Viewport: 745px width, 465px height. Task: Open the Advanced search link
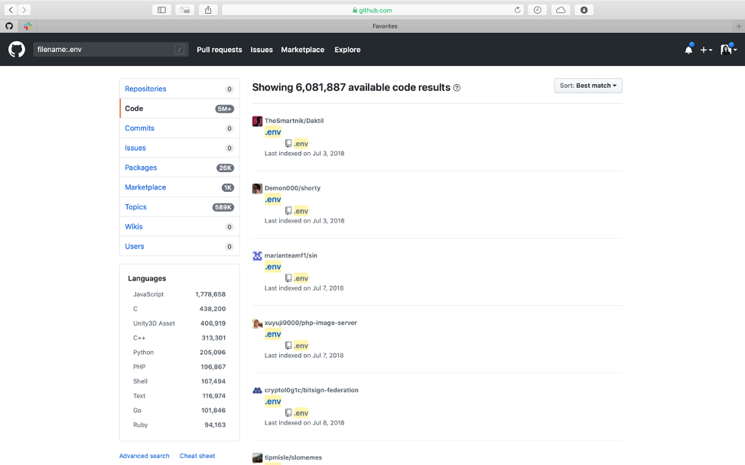(145, 456)
